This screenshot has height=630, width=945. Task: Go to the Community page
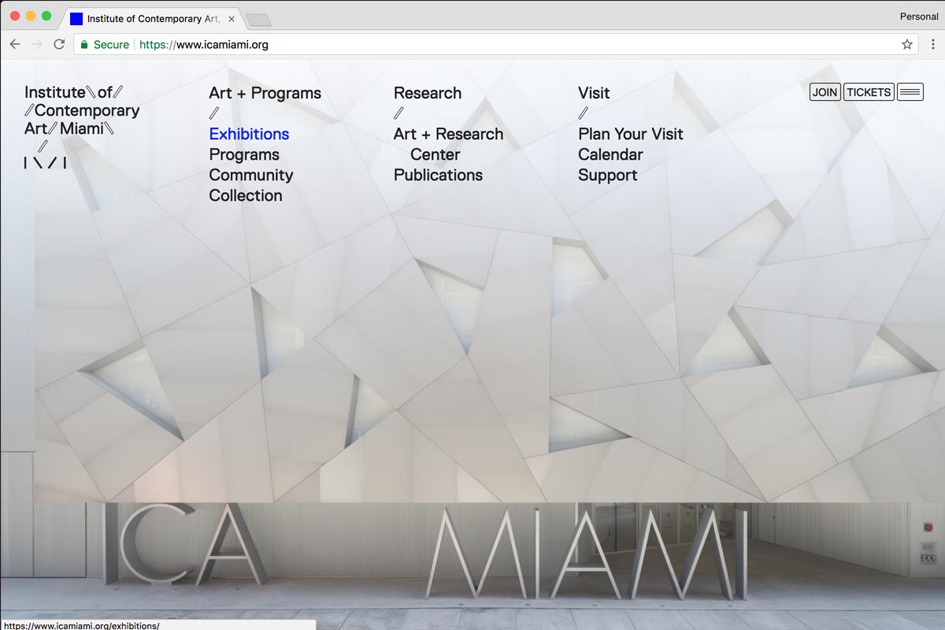tap(251, 175)
